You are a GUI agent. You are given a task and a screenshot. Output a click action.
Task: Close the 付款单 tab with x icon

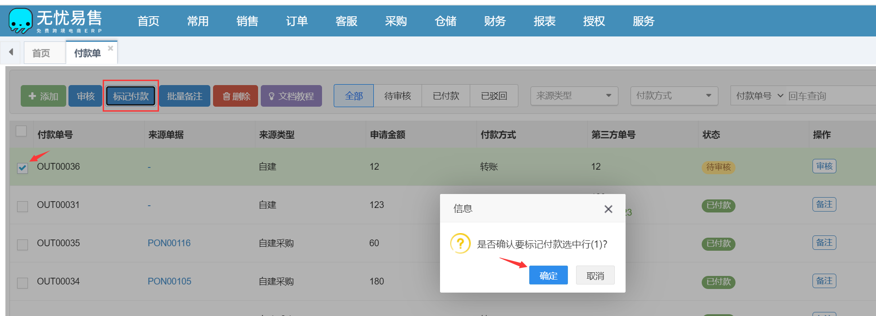tap(110, 48)
